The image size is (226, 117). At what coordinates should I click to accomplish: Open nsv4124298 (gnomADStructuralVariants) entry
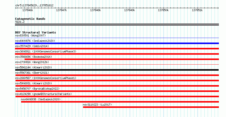(x=43, y=94)
